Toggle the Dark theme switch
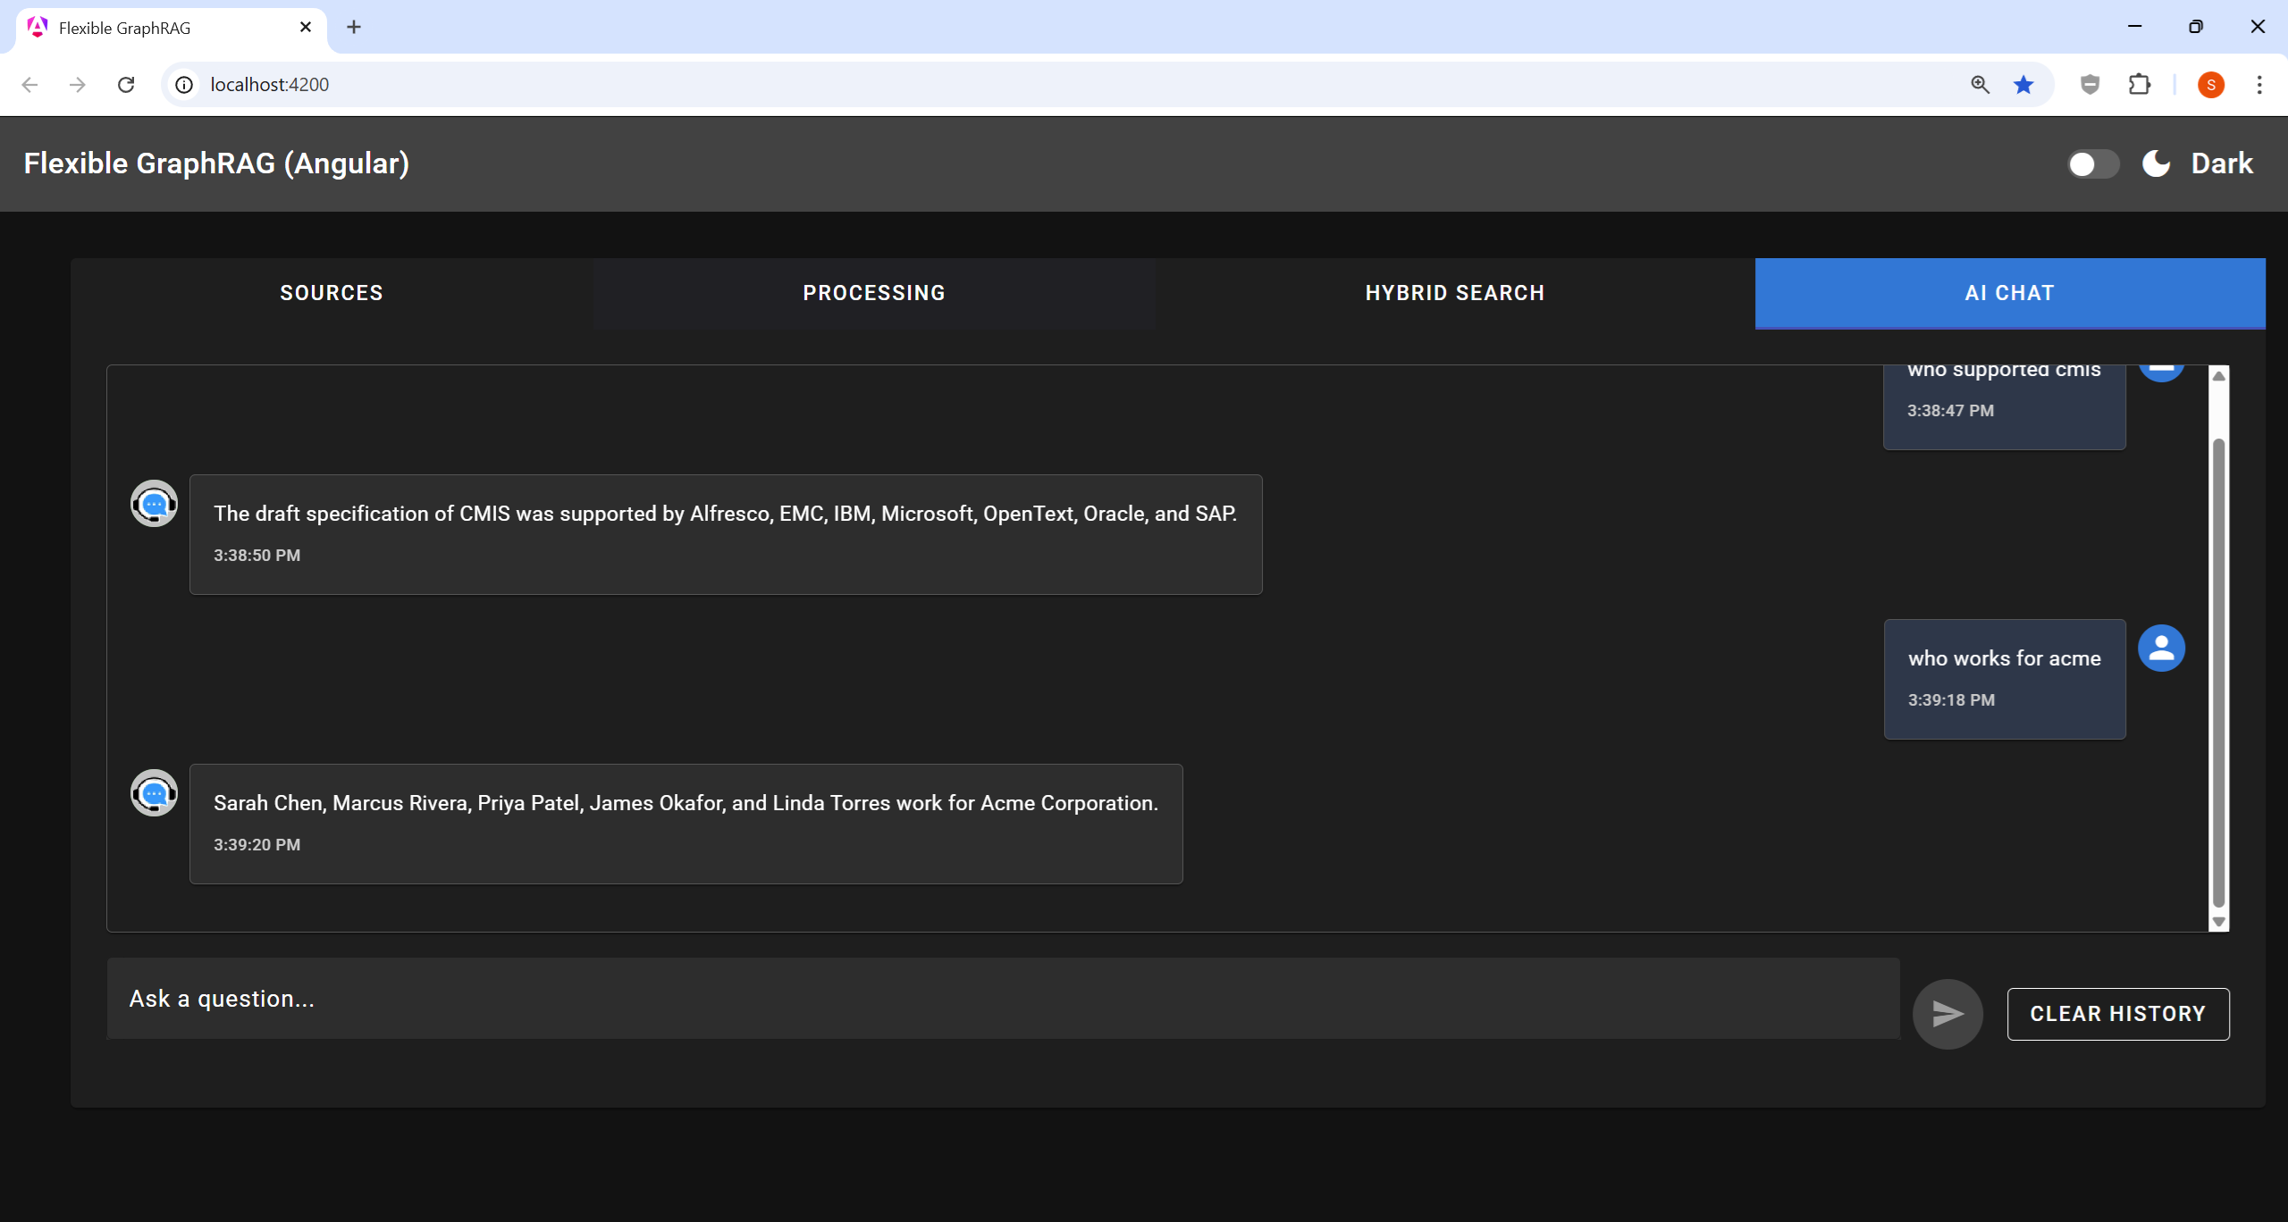Image resolution: width=2288 pixels, height=1222 pixels. 2092,164
